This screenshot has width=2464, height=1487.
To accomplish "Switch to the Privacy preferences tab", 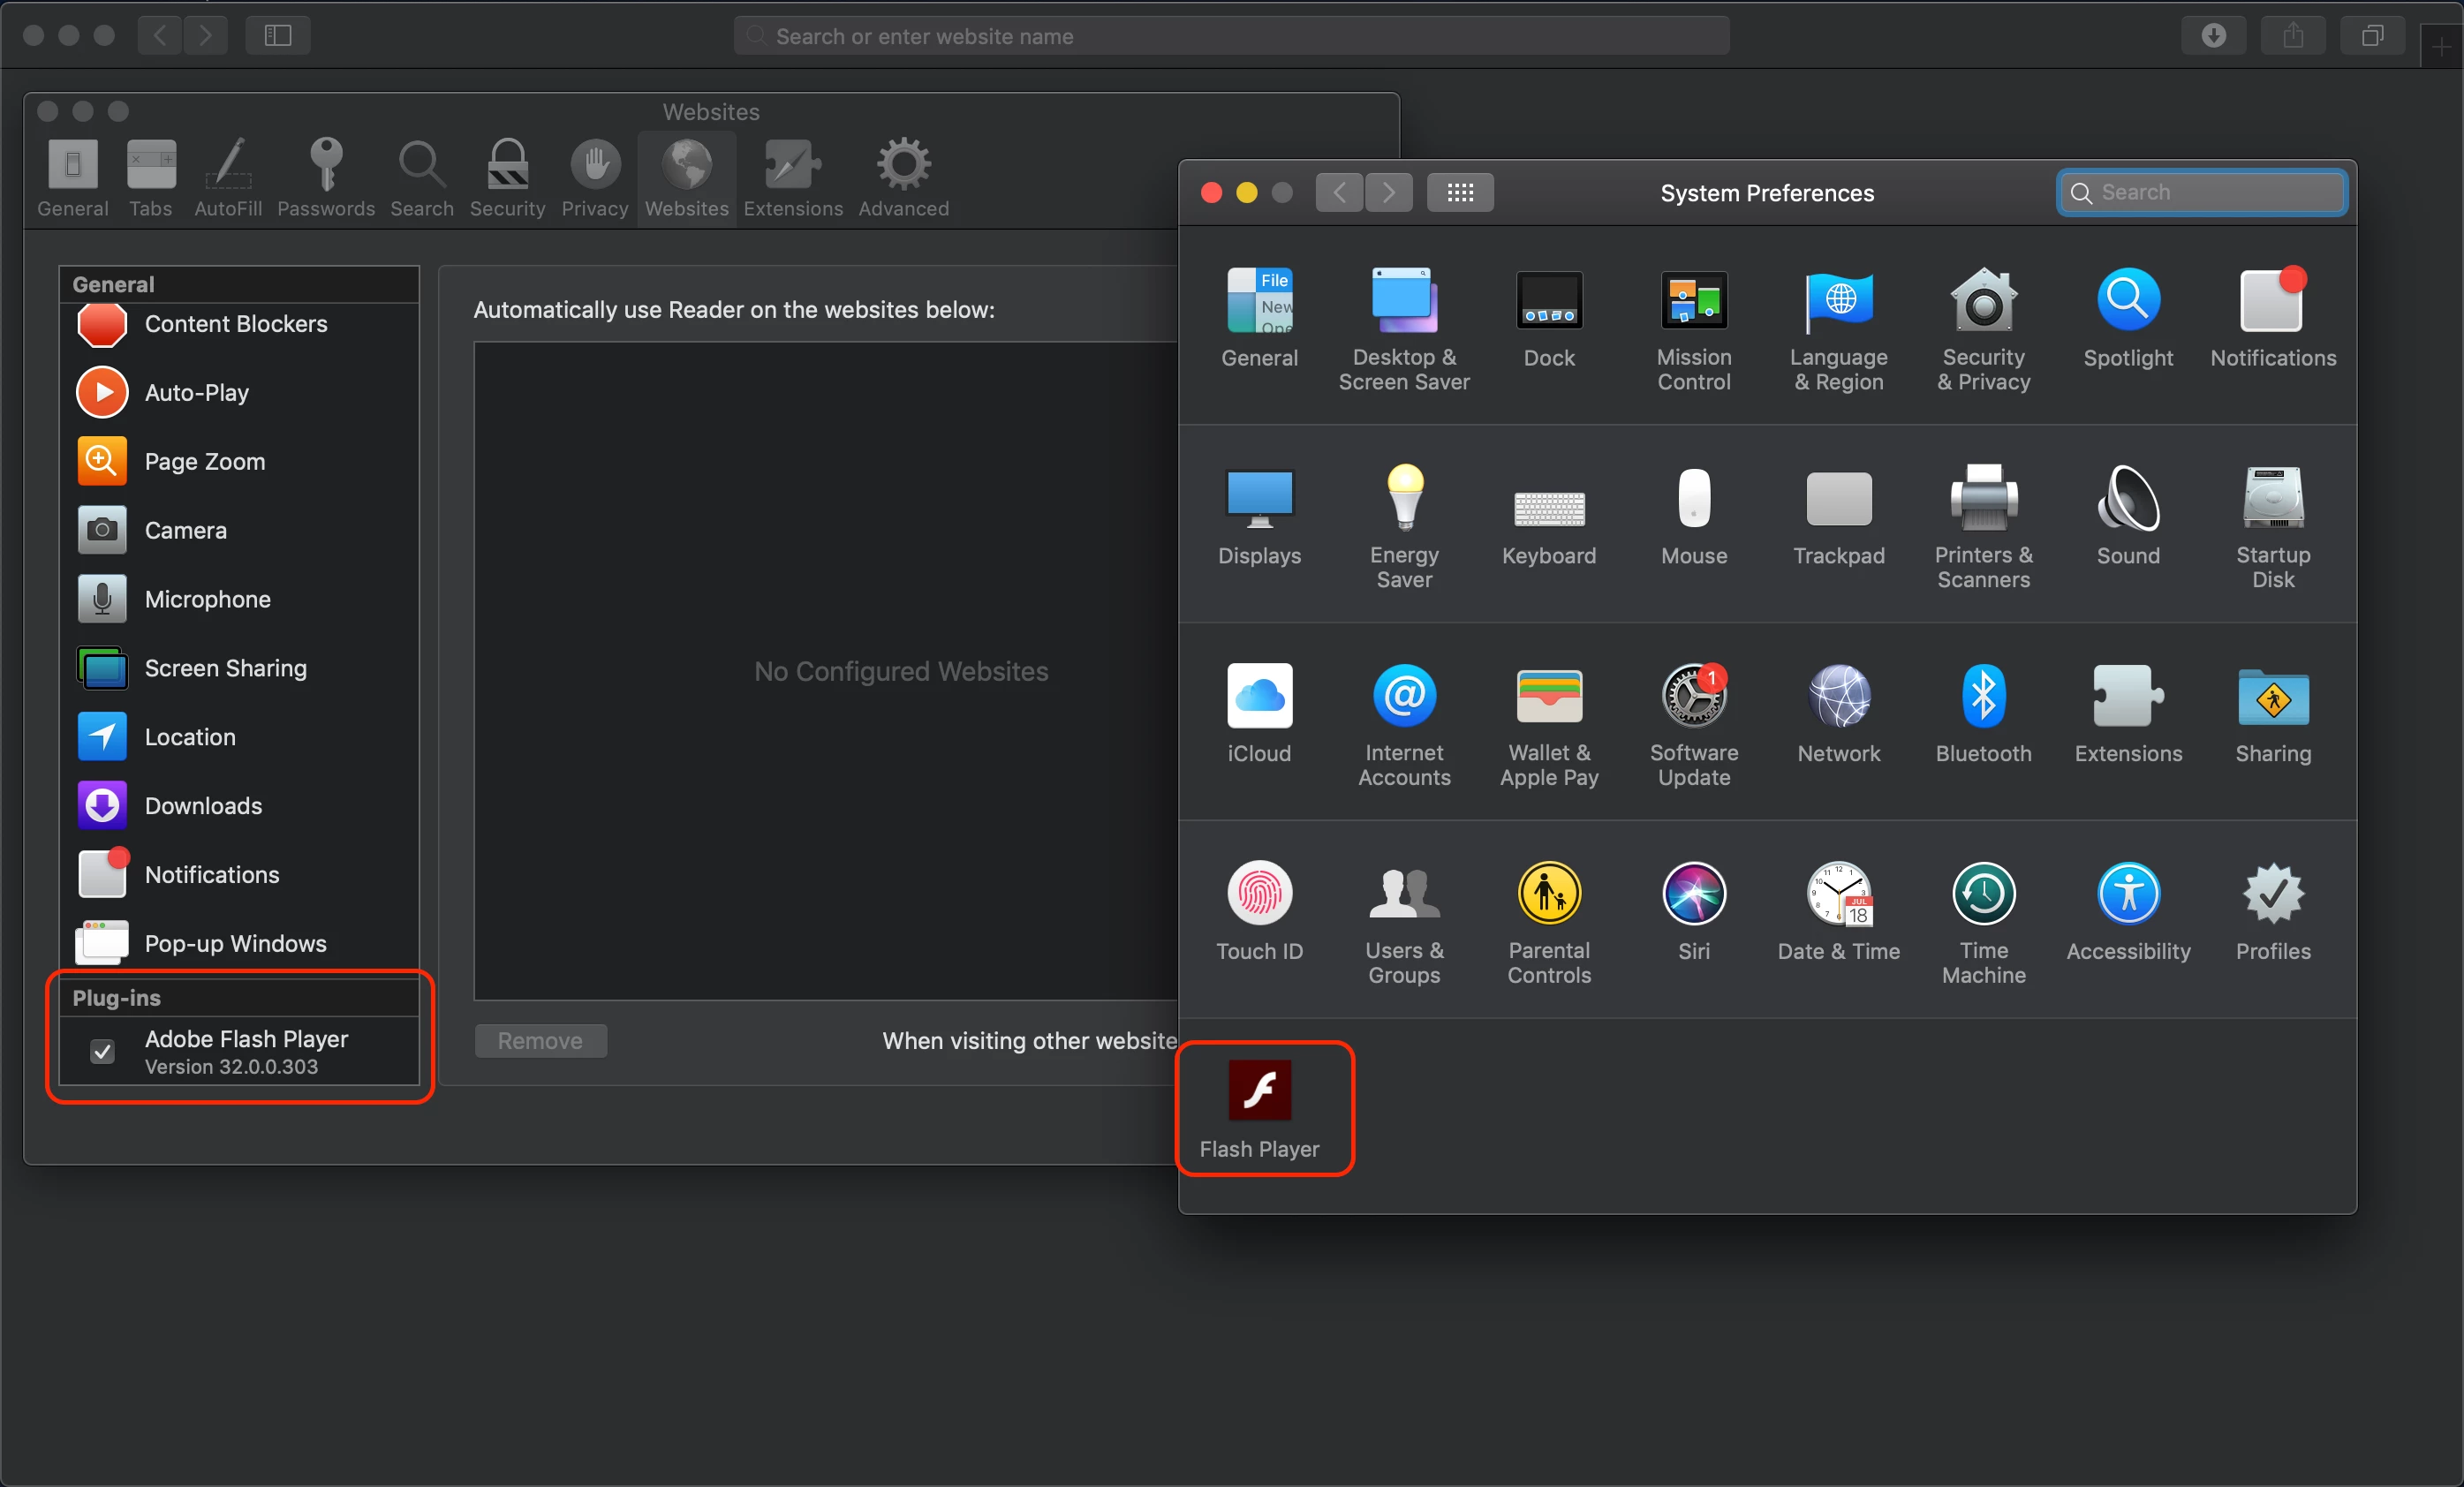I will coord(595,177).
